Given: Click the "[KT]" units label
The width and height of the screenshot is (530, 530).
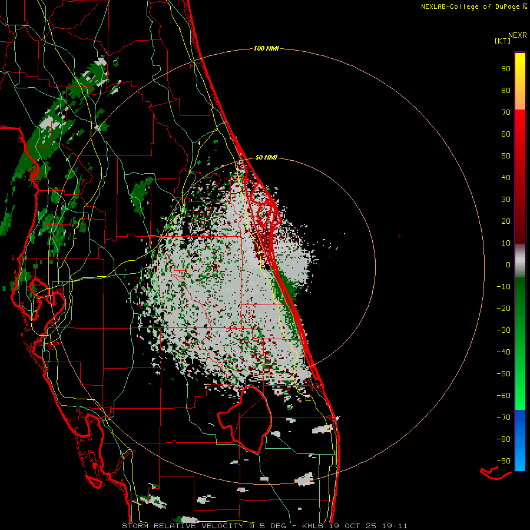Looking at the screenshot, I should (502, 41).
